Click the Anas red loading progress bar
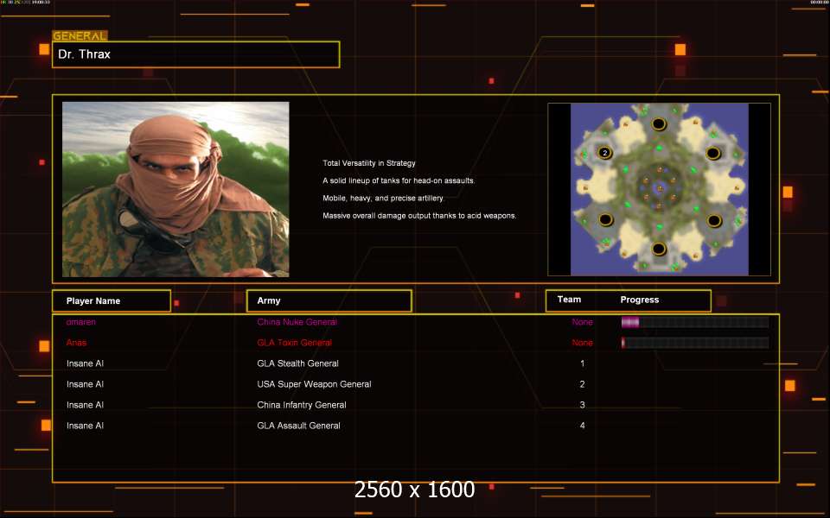Screen dimensions: 830x518 (695, 343)
